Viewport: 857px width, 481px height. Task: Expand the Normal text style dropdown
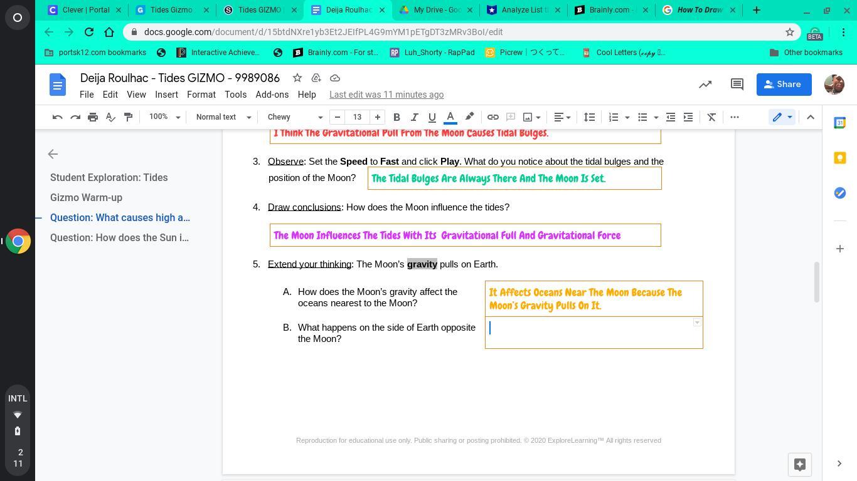(223, 117)
